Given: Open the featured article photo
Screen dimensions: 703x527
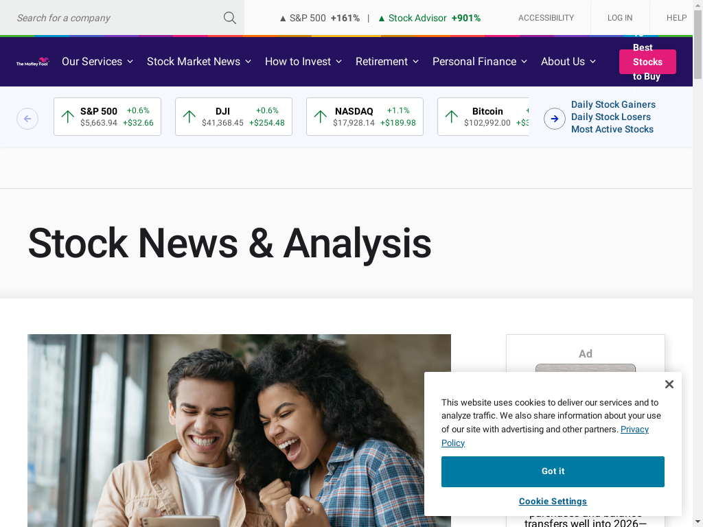Looking at the screenshot, I should pos(239,430).
